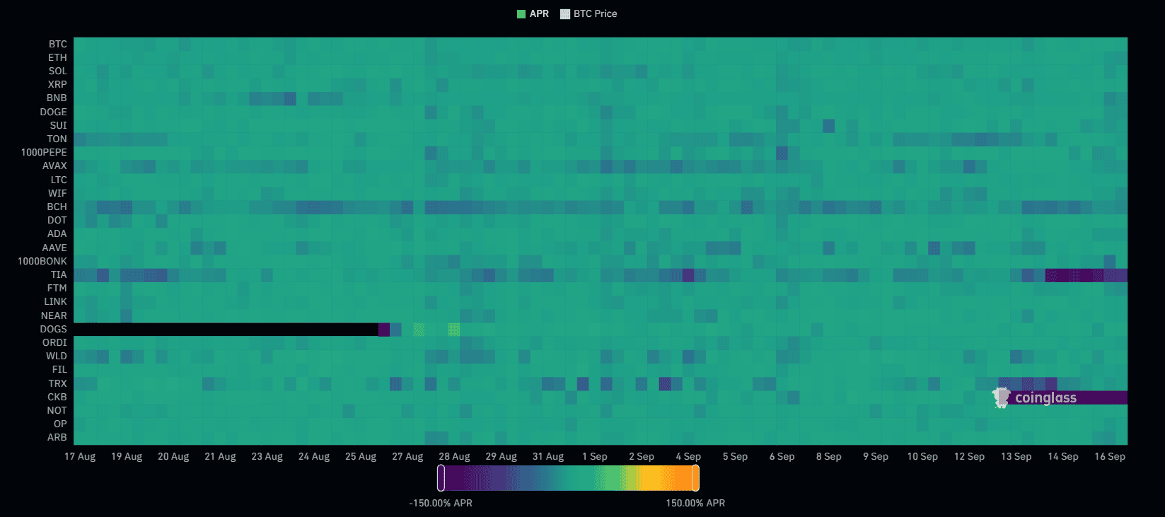The height and width of the screenshot is (517, 1165).
Task: Click the 25 Aug date label
Action: (x=361, y=456)
